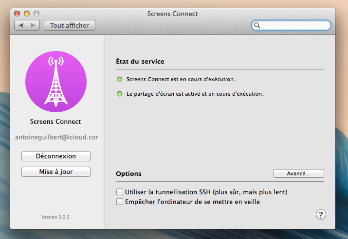This screenshot has height=239, width=348.
Task: Open Avancé… options
Action: point(299,173)
